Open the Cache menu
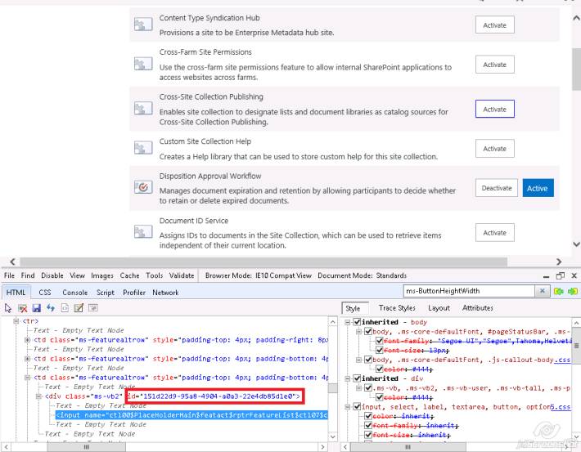Image resolution: width=581 pixels, height=452 pixels. (129, 275)
